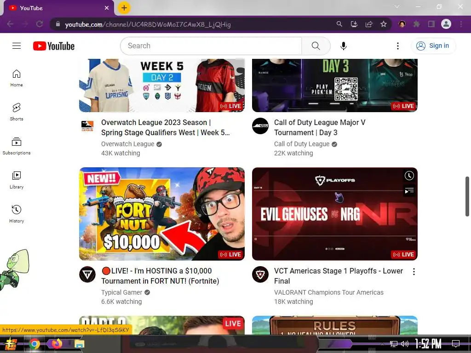Open VCT Americas Stage 1 Playoffs title
Viewport: 471px width, 353px height.
point(338,276)
